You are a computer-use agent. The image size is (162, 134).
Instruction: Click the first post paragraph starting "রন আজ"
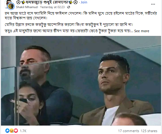point(81,16)
